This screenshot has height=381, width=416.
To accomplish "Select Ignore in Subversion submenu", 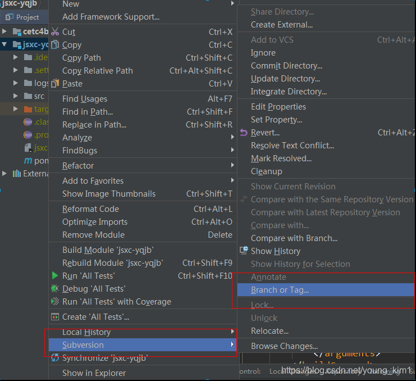I will pyautogui.click(x=326, y=53).
